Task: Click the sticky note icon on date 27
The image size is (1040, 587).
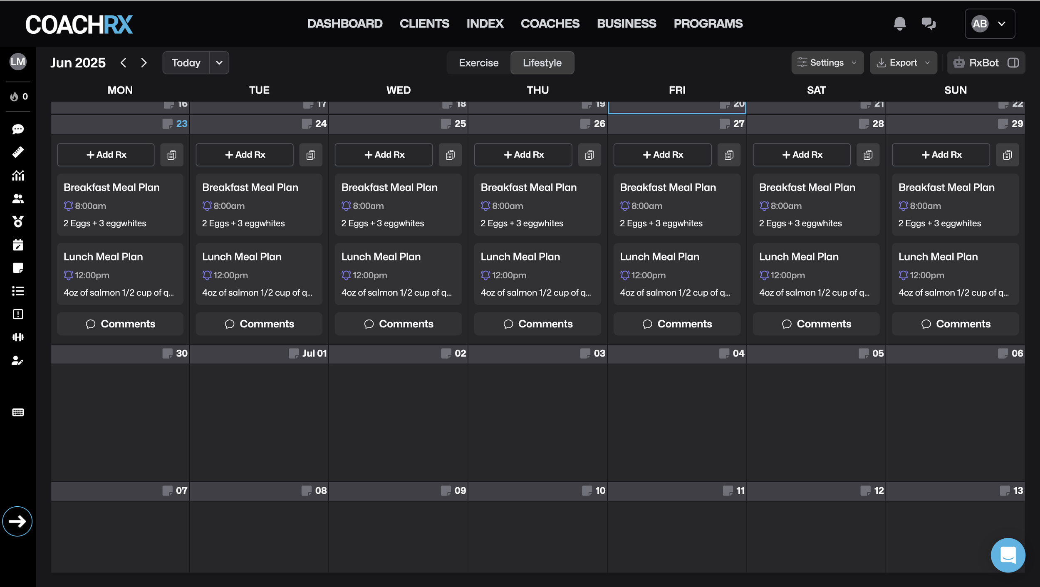Action: pos(724,124)
